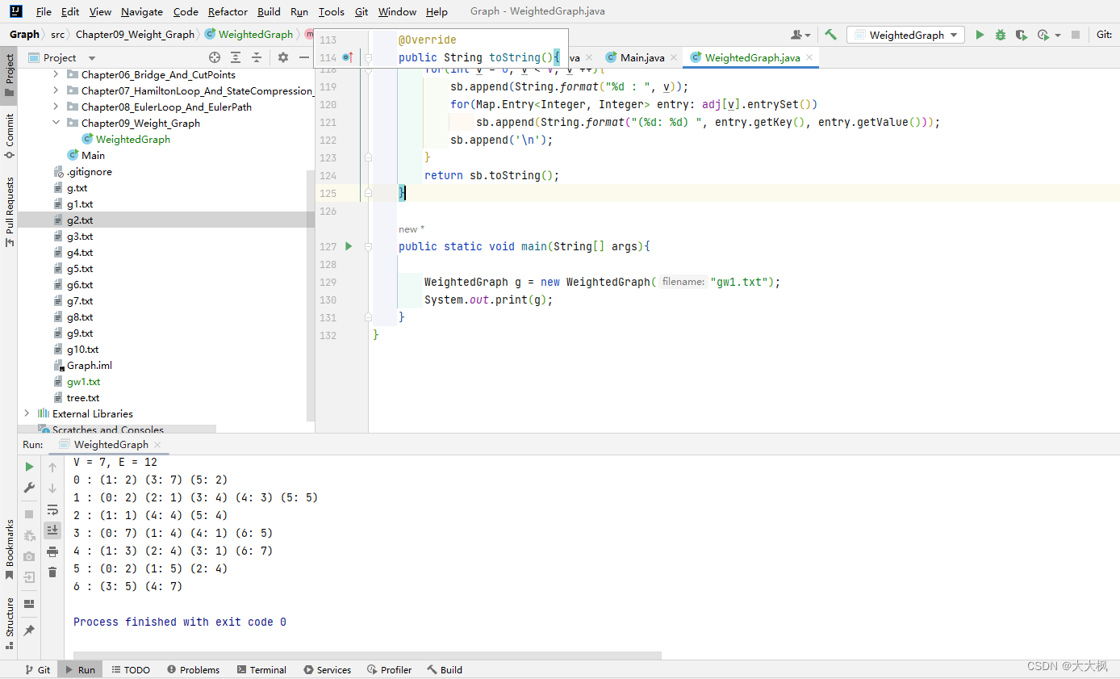Select WeightedGraph class in project tree

133,139
